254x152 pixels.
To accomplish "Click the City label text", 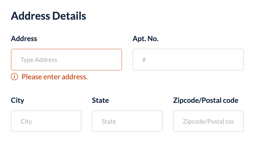I will click(18, 100).
